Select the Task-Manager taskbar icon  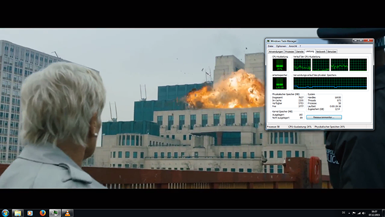[55, 213]
